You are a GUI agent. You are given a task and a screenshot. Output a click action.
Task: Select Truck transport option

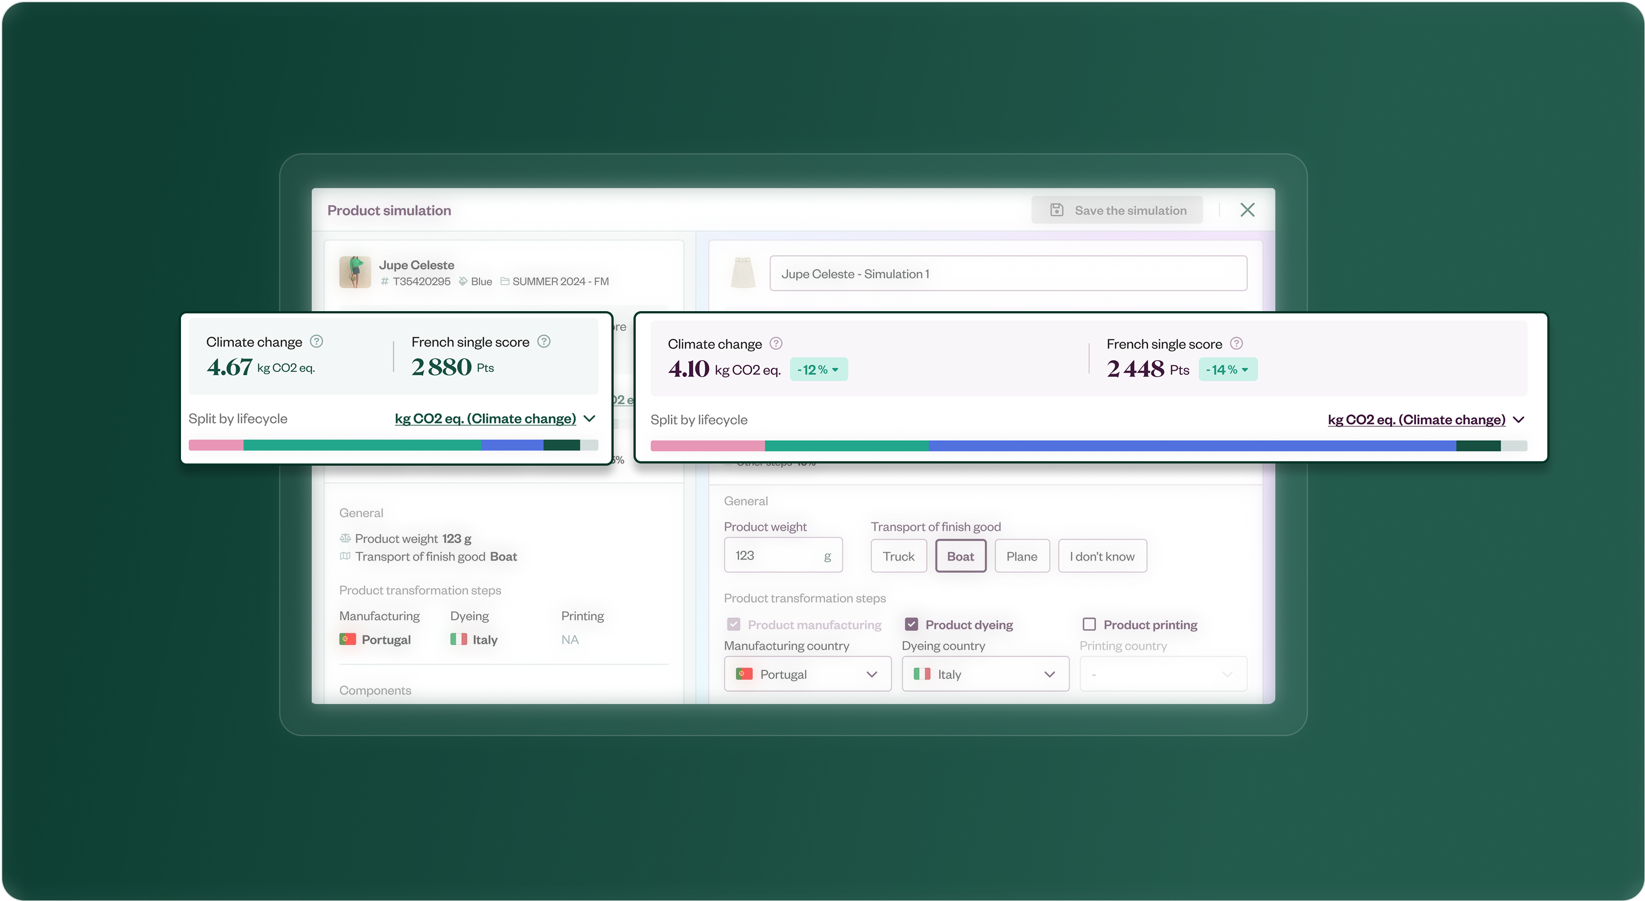coord(898,556)
